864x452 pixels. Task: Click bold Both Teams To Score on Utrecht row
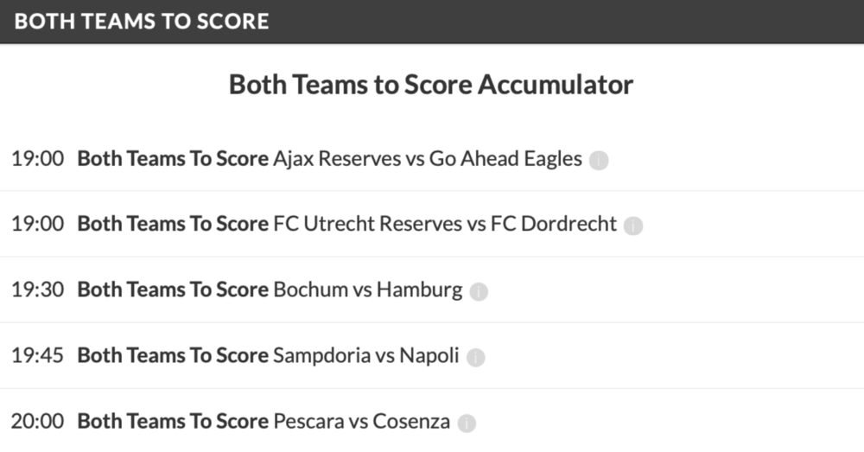coord(173,224)
